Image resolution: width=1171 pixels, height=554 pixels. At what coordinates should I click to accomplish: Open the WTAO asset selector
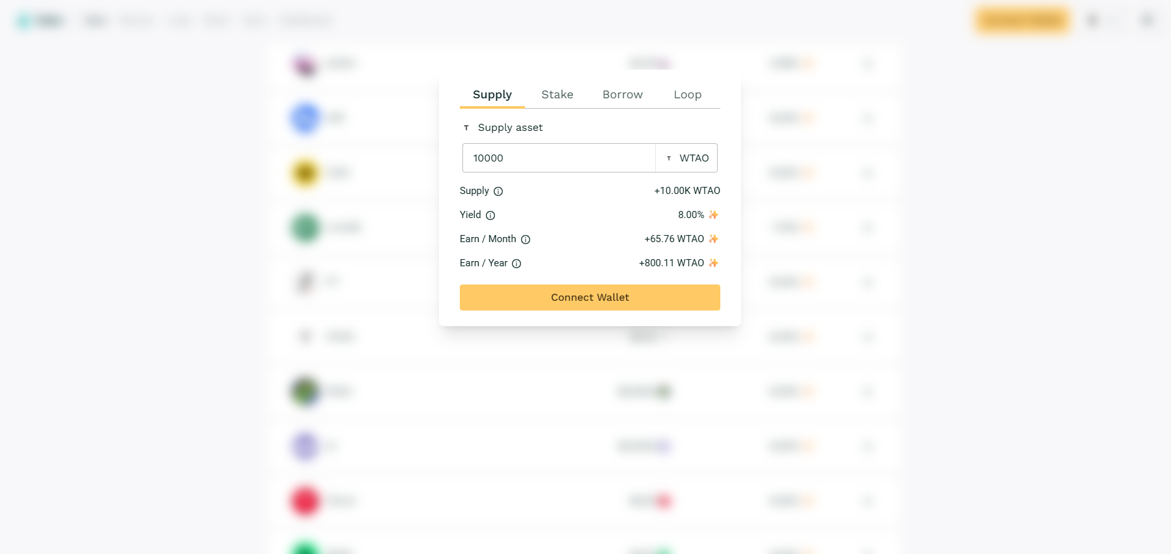686,158
